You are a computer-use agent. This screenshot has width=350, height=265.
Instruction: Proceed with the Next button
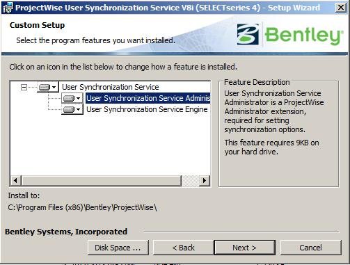244,248
